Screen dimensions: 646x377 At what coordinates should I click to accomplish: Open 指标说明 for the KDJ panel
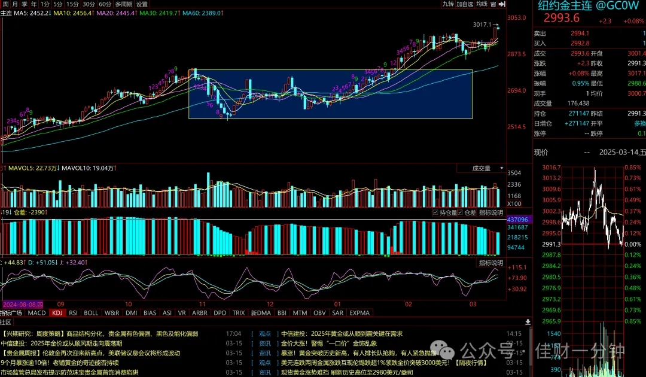[x=491, y=263]
